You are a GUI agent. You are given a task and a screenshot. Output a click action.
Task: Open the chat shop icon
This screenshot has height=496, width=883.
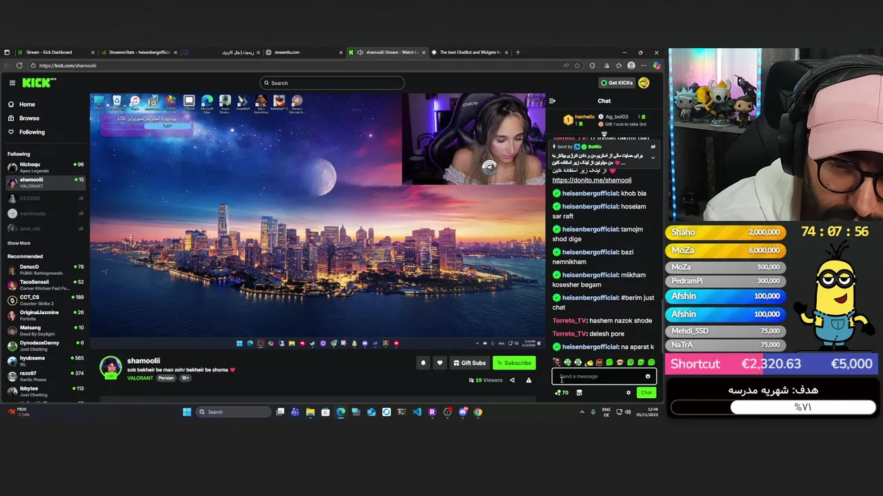point(579,393)
